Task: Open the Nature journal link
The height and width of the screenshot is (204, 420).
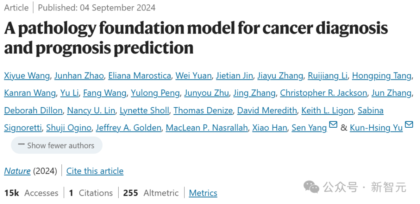Action: click(17, 171)
